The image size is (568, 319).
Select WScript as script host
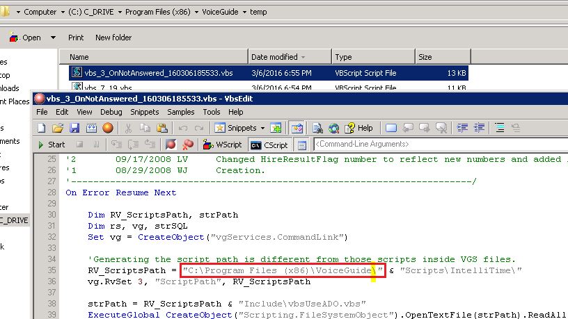click(x=222, y=145)
